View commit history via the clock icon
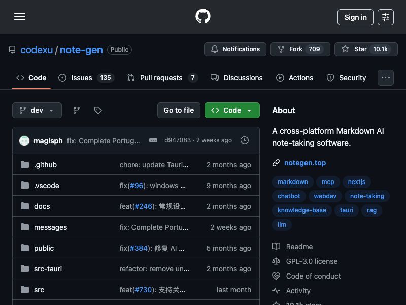This screenshot has width=406, height=305. [245, 140]
